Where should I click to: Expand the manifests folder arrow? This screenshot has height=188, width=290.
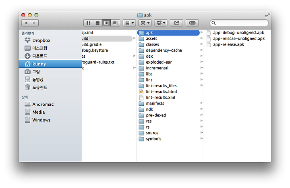(x=202, y=103)
